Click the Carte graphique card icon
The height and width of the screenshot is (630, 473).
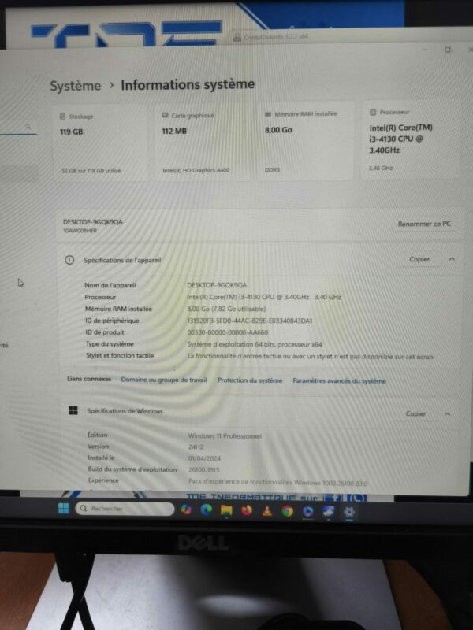coord(165,115)
